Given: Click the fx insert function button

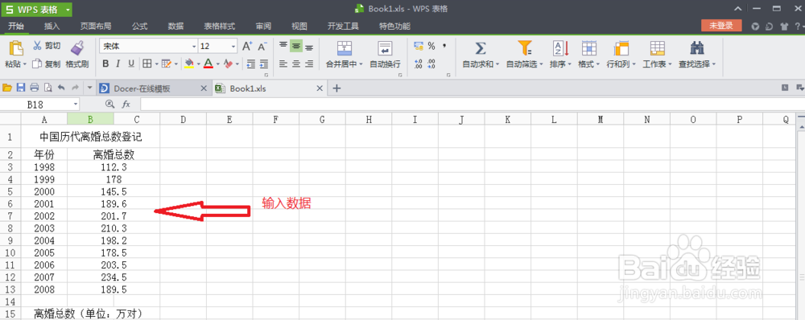Looking at the screenshot, I should point(126,104).
